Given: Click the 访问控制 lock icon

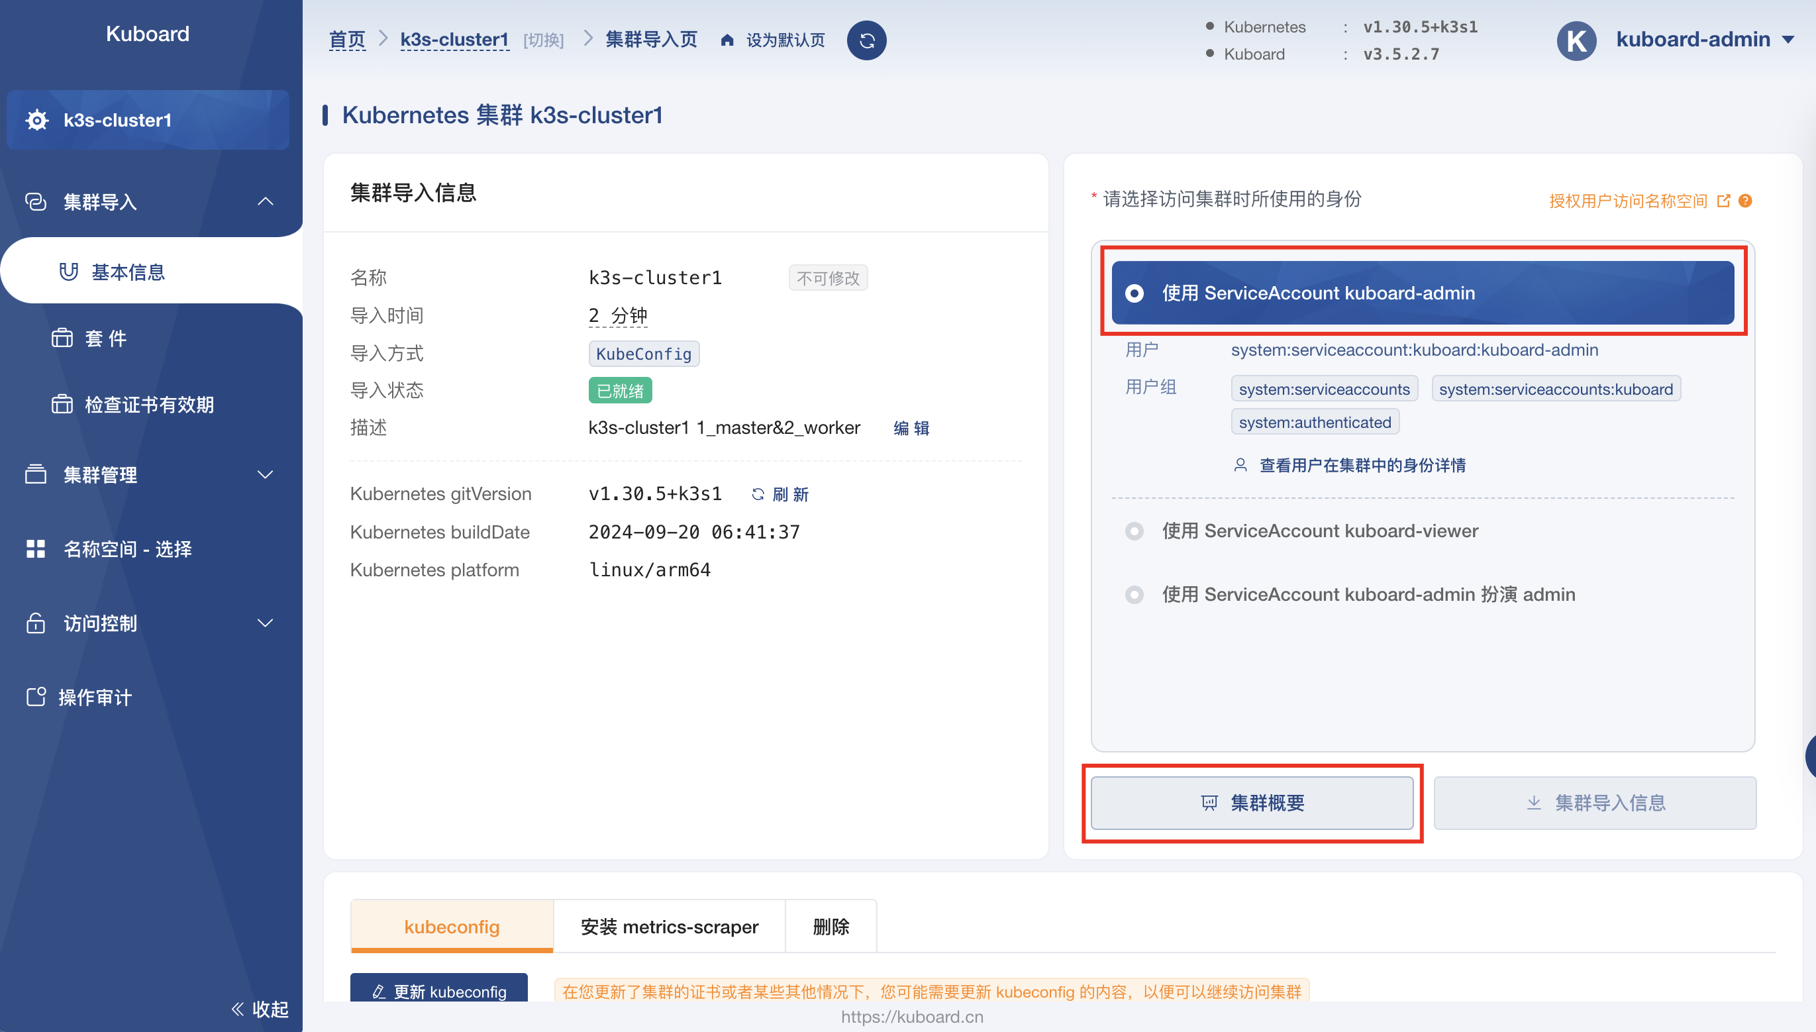Looking at the screenshot, I should [35, 623].
